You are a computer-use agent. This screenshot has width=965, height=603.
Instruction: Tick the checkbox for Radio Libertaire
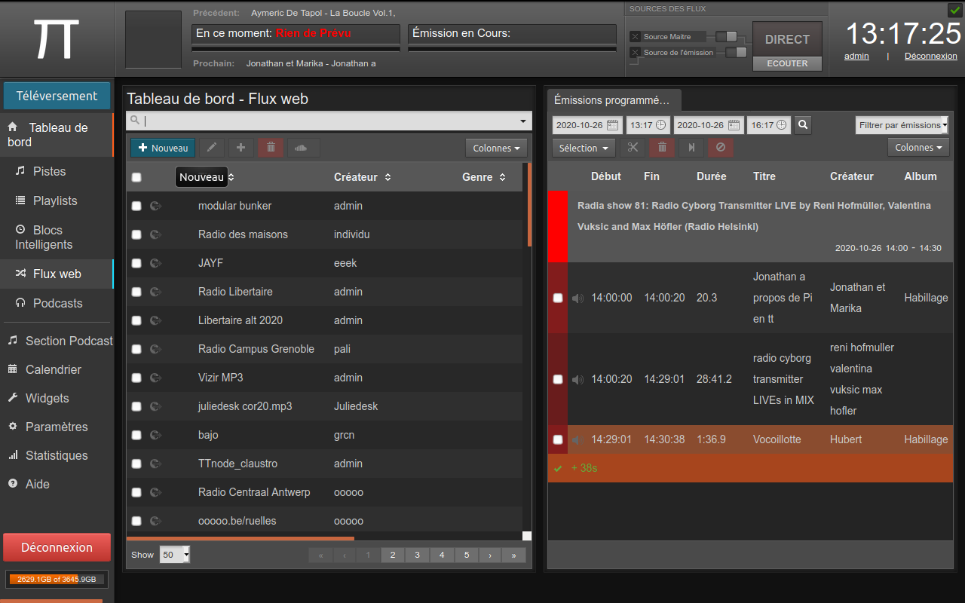(136, 292)
